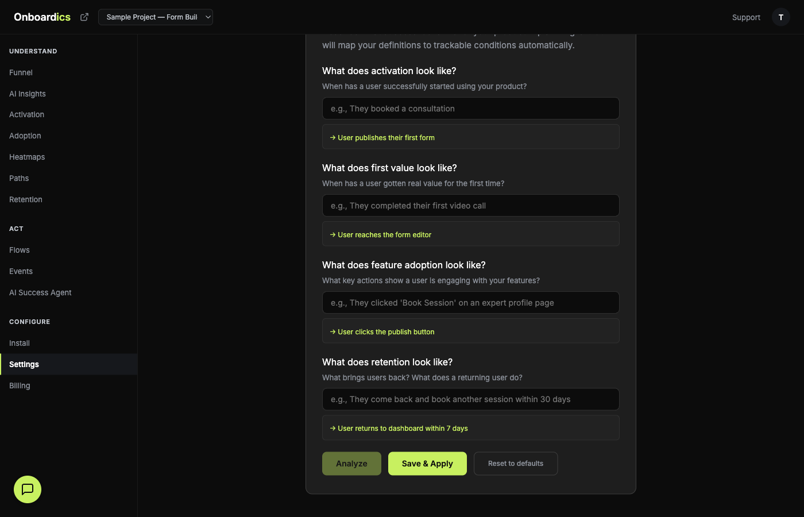
Task: Open the Sample Project selector dropdown
Action: pyautogui.click(x=155, y=17)
